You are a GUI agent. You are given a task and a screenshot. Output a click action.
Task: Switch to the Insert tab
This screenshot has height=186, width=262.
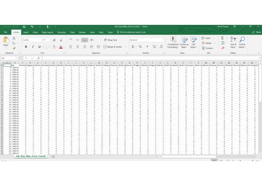point(26,32)
